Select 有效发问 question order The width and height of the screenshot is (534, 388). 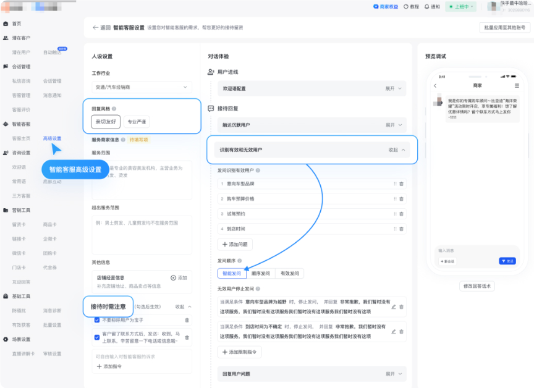coord(289,274)
